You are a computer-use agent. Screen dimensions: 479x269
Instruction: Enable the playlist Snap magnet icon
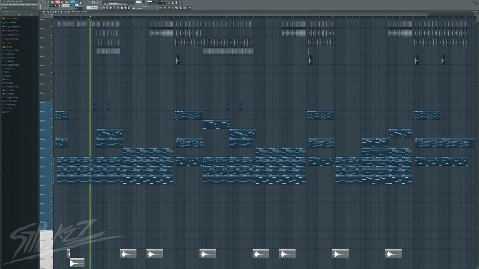point(44,12)
